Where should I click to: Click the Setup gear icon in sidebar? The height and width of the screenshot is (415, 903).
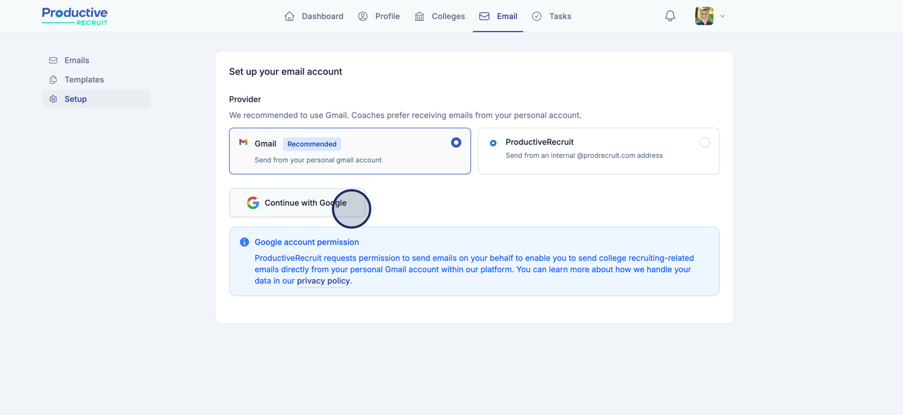pos(53,99)
